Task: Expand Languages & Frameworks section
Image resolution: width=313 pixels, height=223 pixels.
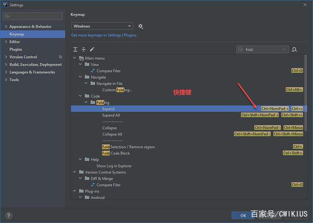Action: [x=6, y=72]
